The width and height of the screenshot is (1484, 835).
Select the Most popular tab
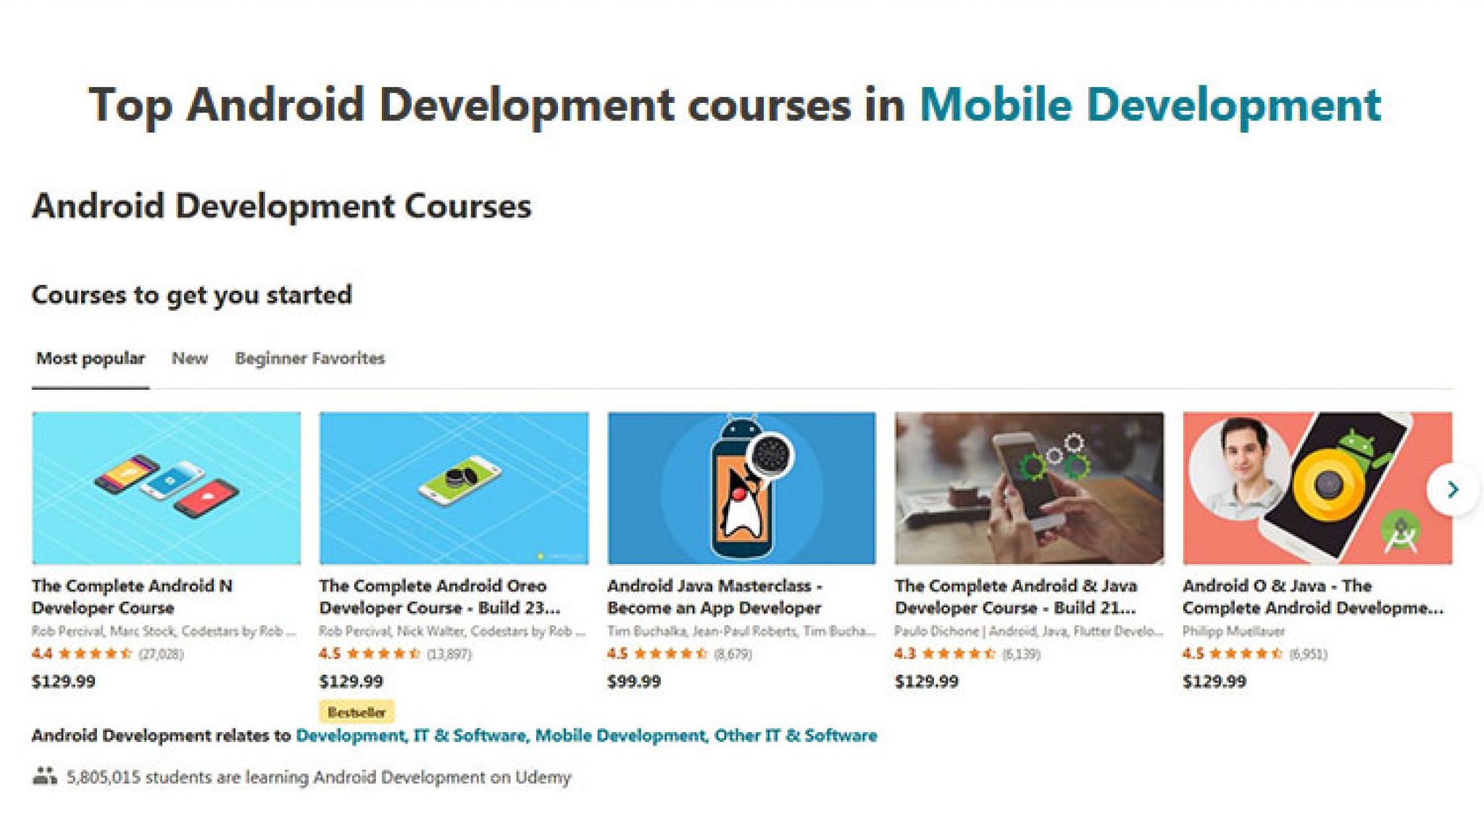91,359
